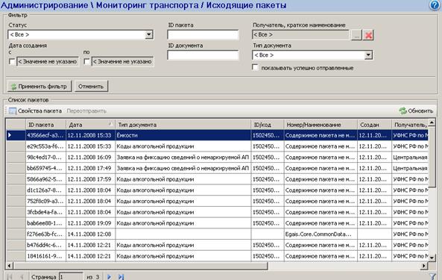The height and width of the screenshot is (280, 442).
Task: Select row with ID 752f8c09-a3...
Action: (x=217, y=202)
